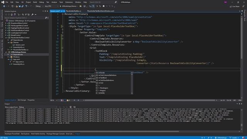The width and height of the screenshot is (247, 139).
Task: Open the Developer PowerShell tab
Action: (12, 134)
